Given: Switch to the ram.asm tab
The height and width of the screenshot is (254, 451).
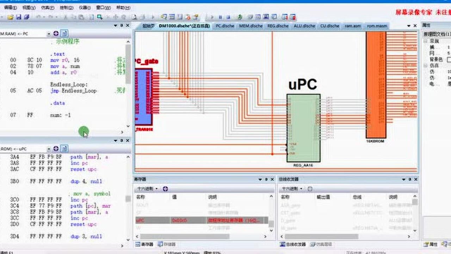Looking at the screenshot, I should coord(353,26).
